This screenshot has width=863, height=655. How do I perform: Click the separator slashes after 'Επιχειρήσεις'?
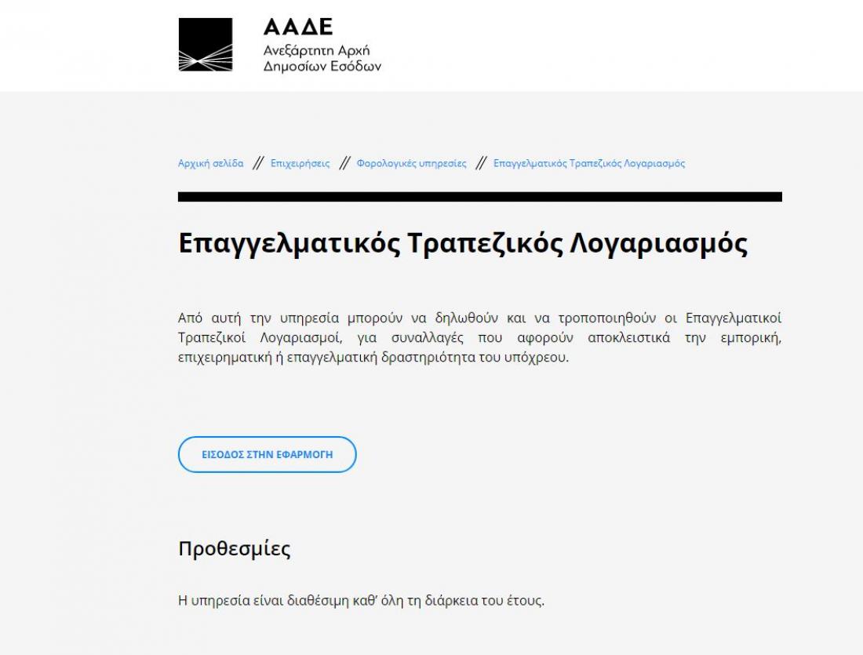click(343, 163)
